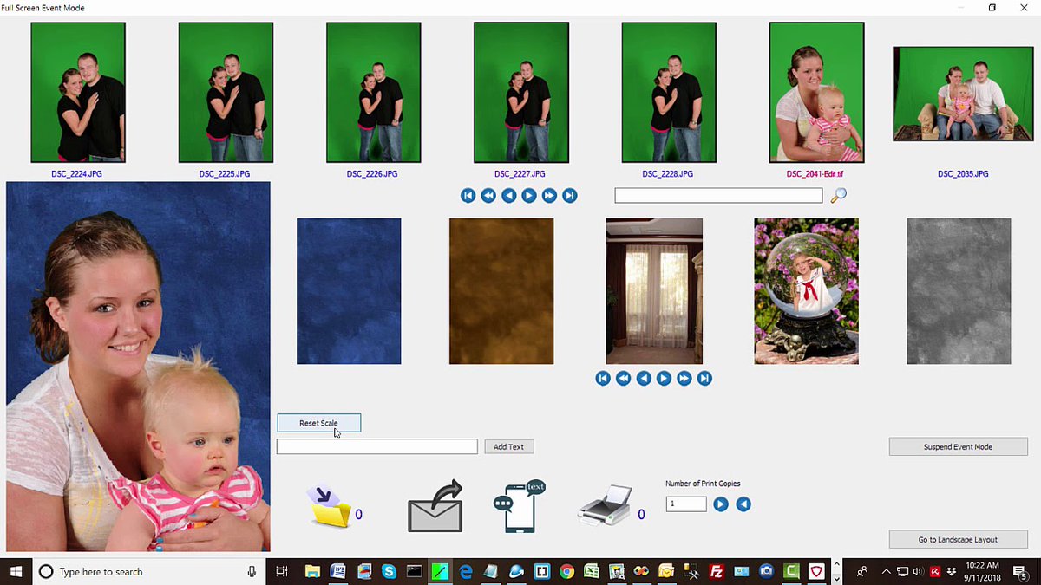
Task: Show next photo in top strip
Action: click(529, 196)
